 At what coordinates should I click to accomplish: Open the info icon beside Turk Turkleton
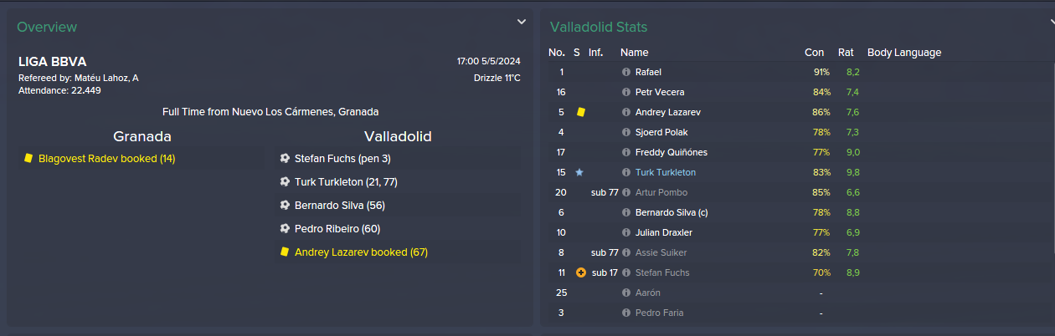(625, 172)
